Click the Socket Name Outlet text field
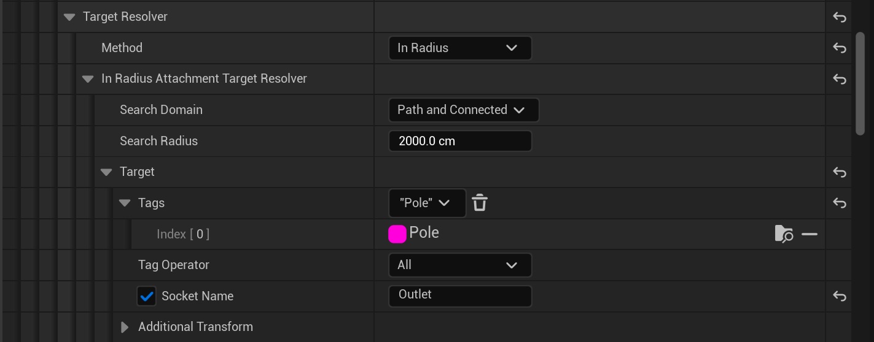 pos(459,295)
